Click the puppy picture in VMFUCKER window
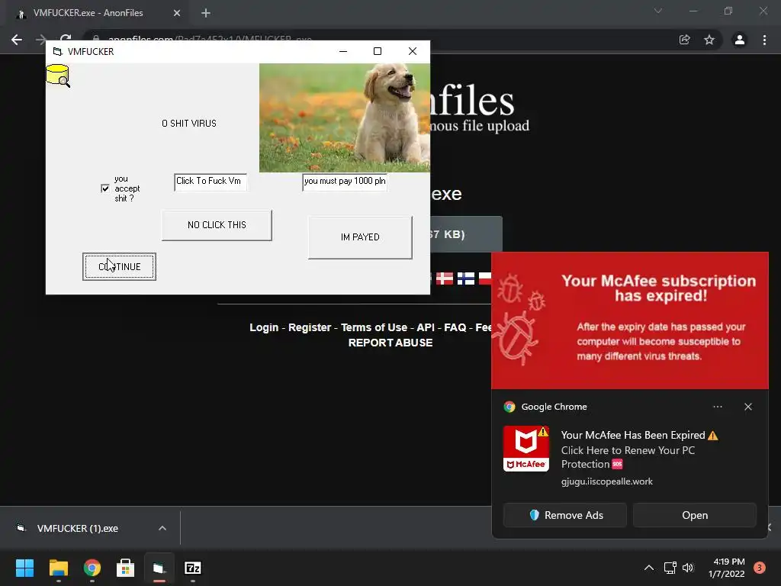The width and height of the screenshot is (781, 586). pos(345,118)
